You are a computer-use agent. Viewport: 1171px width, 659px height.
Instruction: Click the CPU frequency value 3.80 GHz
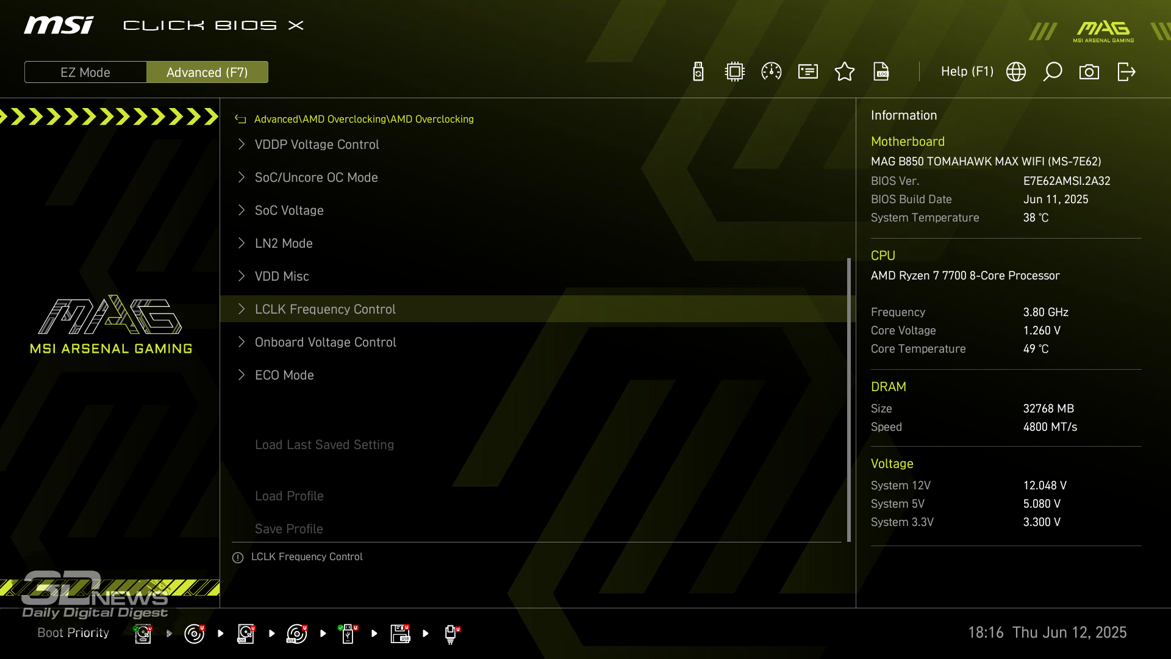pos(1045,312)
